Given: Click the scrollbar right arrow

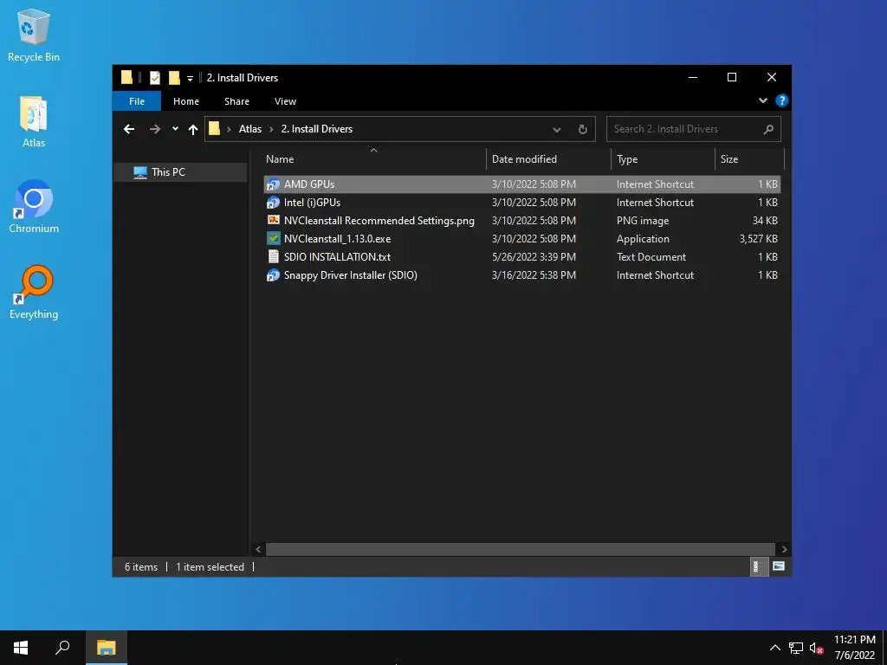Looking at the screenshot, I should [784, 549].
